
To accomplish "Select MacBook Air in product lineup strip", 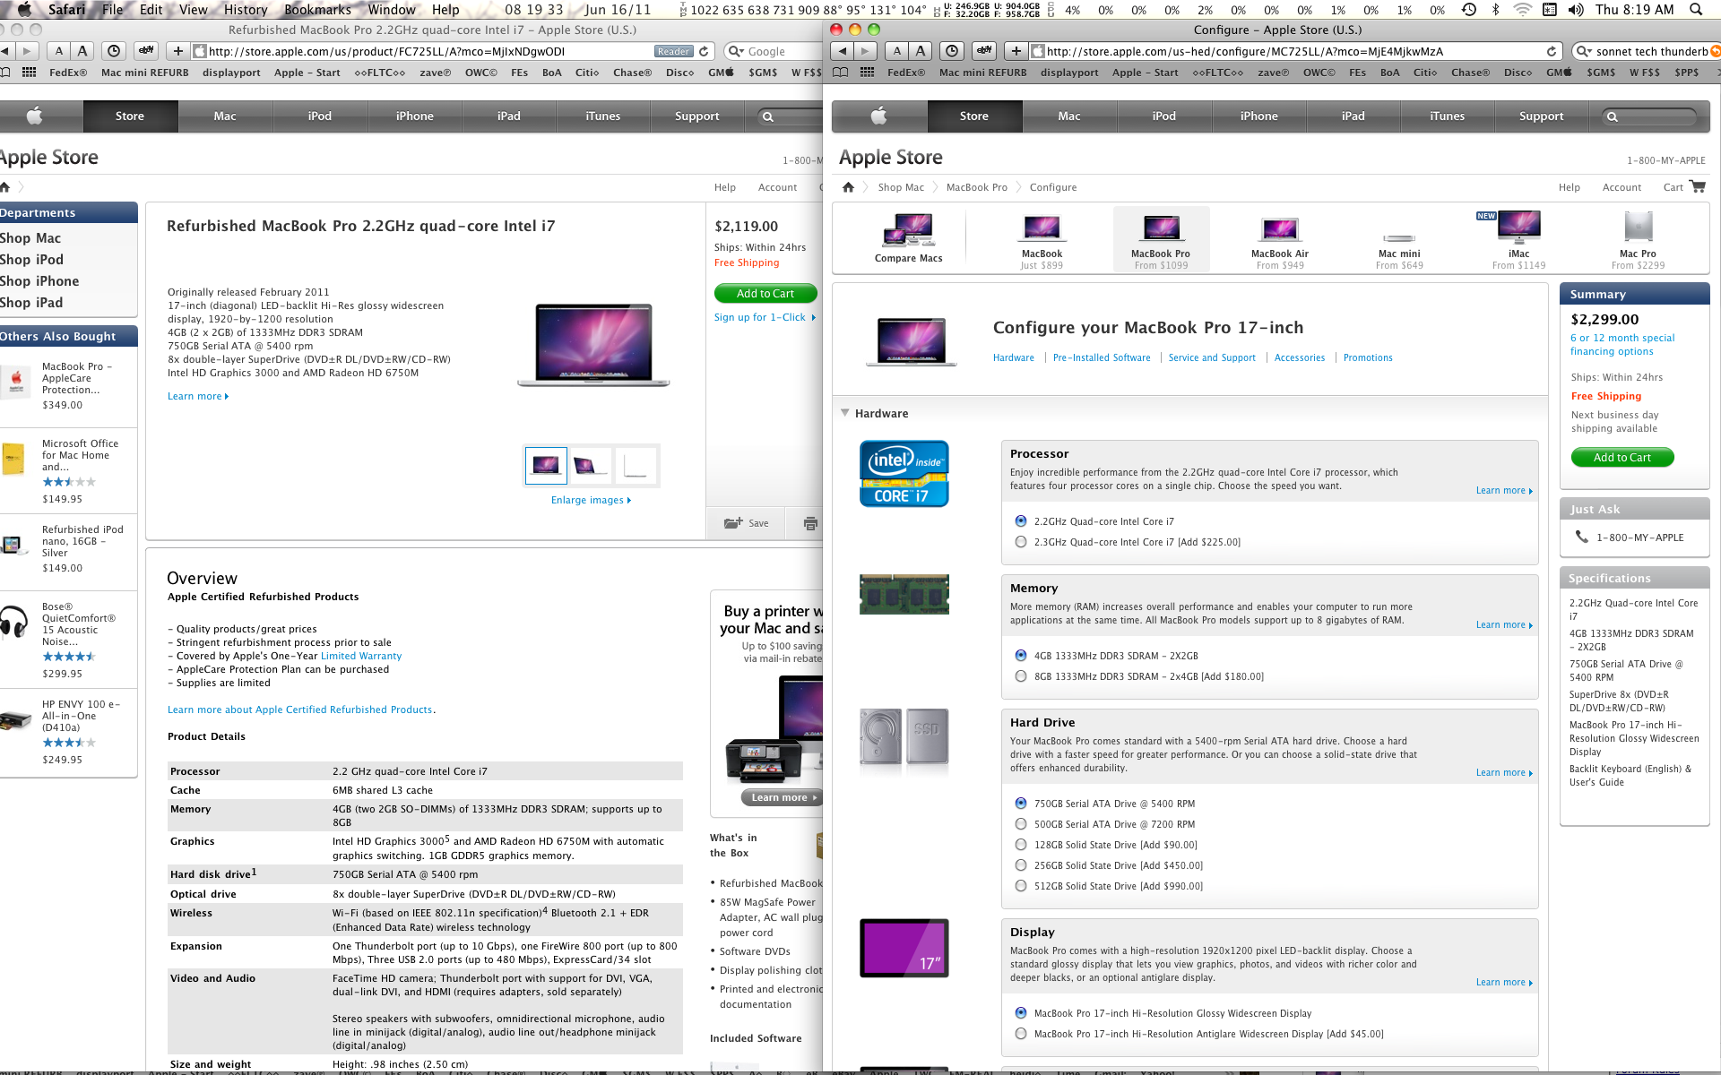I will (1280, 239).
